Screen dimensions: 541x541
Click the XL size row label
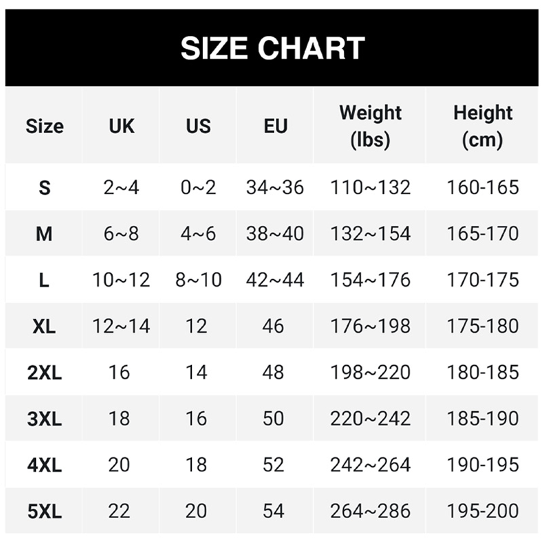(45, 326)
